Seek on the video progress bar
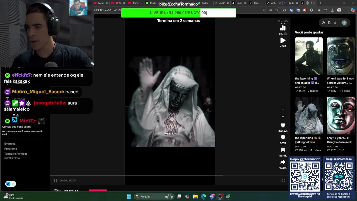This screenshot has width=357, height=201. click(170, 175)
